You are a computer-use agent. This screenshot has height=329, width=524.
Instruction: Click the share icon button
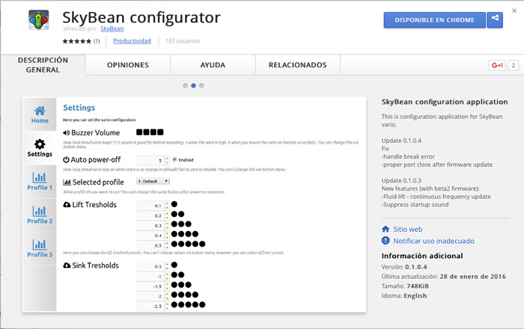pos(495,20)
